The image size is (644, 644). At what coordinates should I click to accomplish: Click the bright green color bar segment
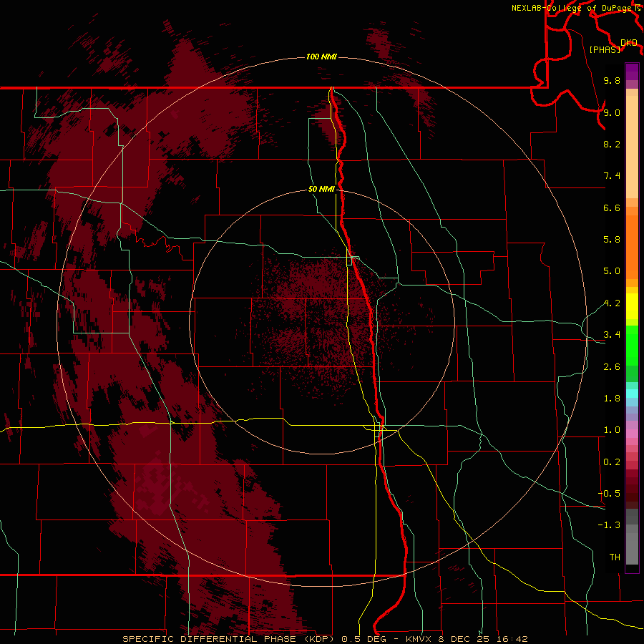point(632,345)
